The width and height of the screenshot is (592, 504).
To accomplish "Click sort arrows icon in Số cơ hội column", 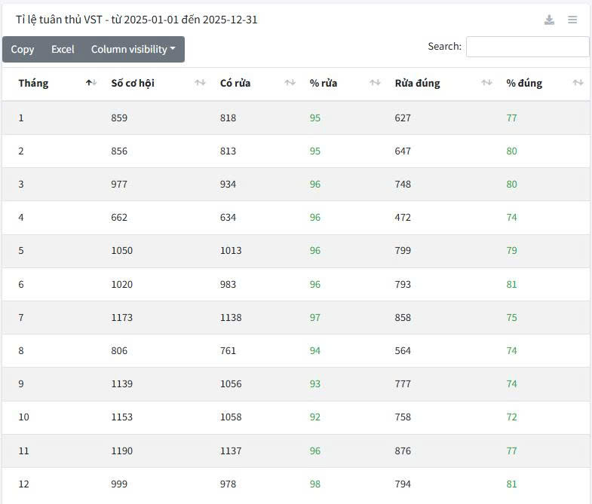I will pyautogui.click(x=200, y=83).
